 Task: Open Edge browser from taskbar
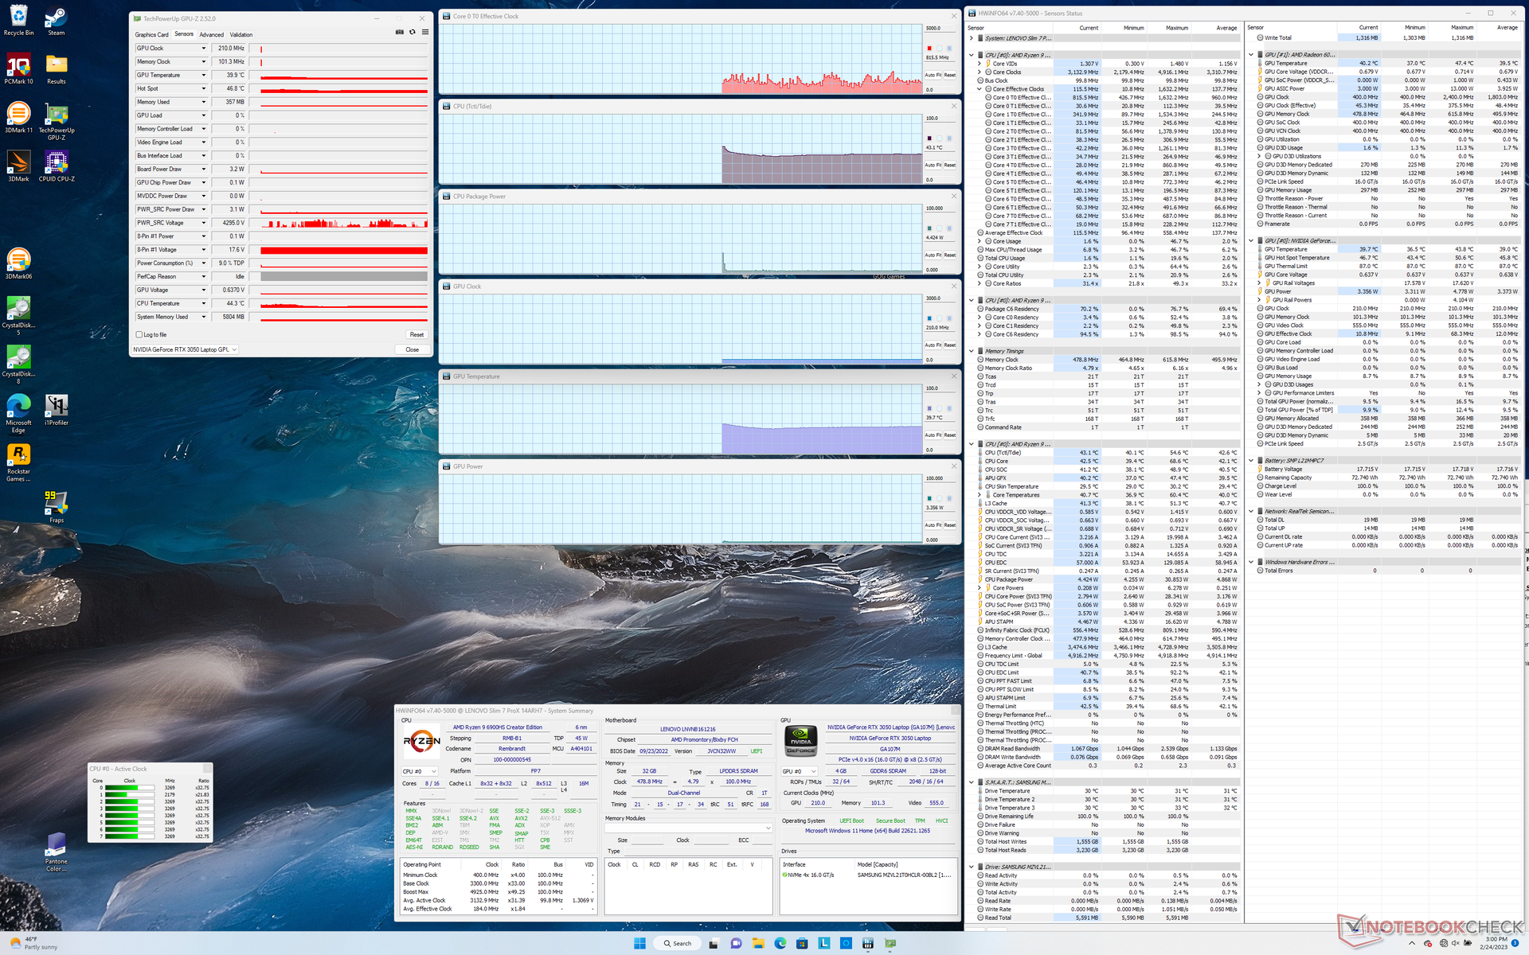point(780,943)
